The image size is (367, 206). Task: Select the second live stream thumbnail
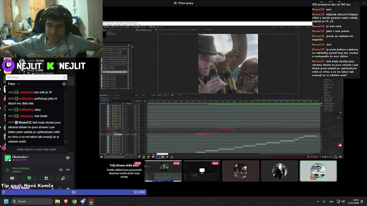(x=202, y=171)
